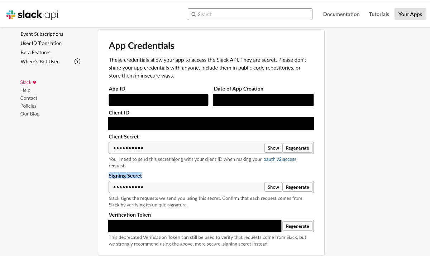Open Your Apps

coord(410,14)
